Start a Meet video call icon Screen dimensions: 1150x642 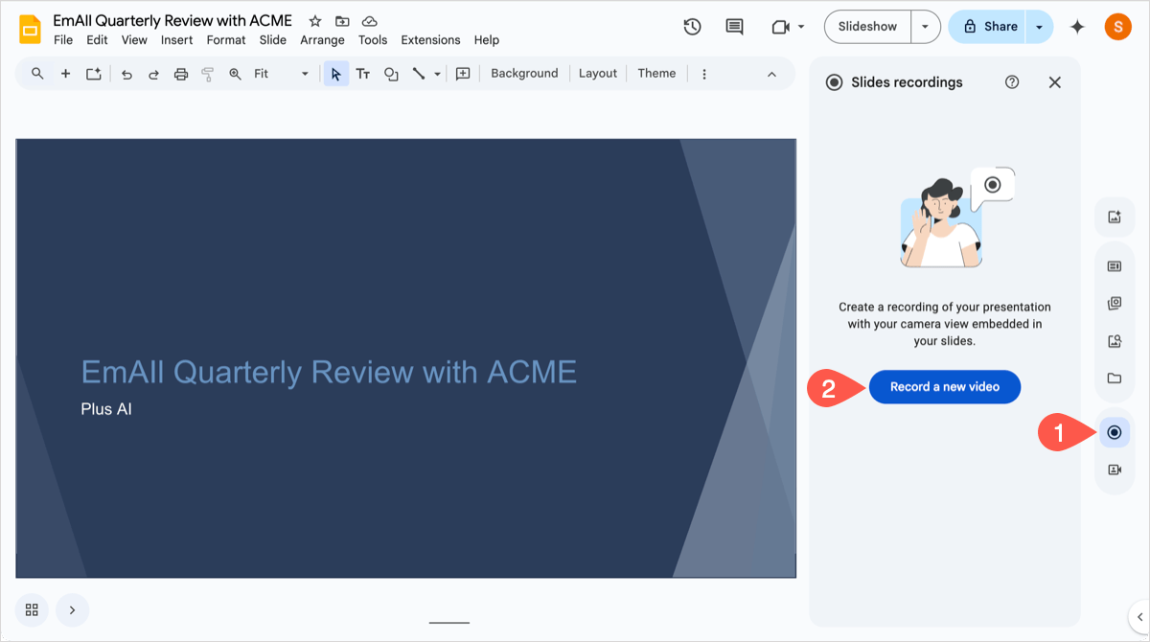coord(780,27)
